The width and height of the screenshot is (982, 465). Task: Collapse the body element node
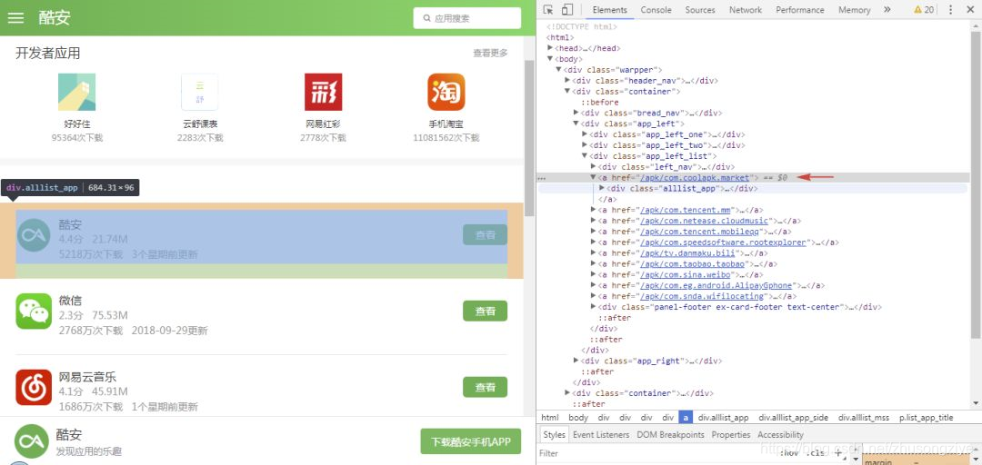pyautogui.click(x=550, y=59)
